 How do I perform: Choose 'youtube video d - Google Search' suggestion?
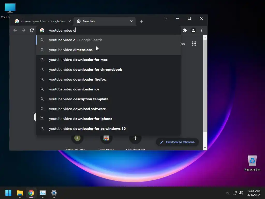(108, 40)
